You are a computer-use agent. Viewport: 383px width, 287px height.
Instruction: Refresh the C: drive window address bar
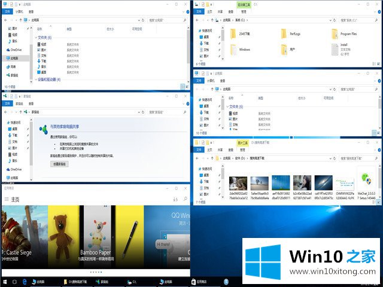coord(335,20)
